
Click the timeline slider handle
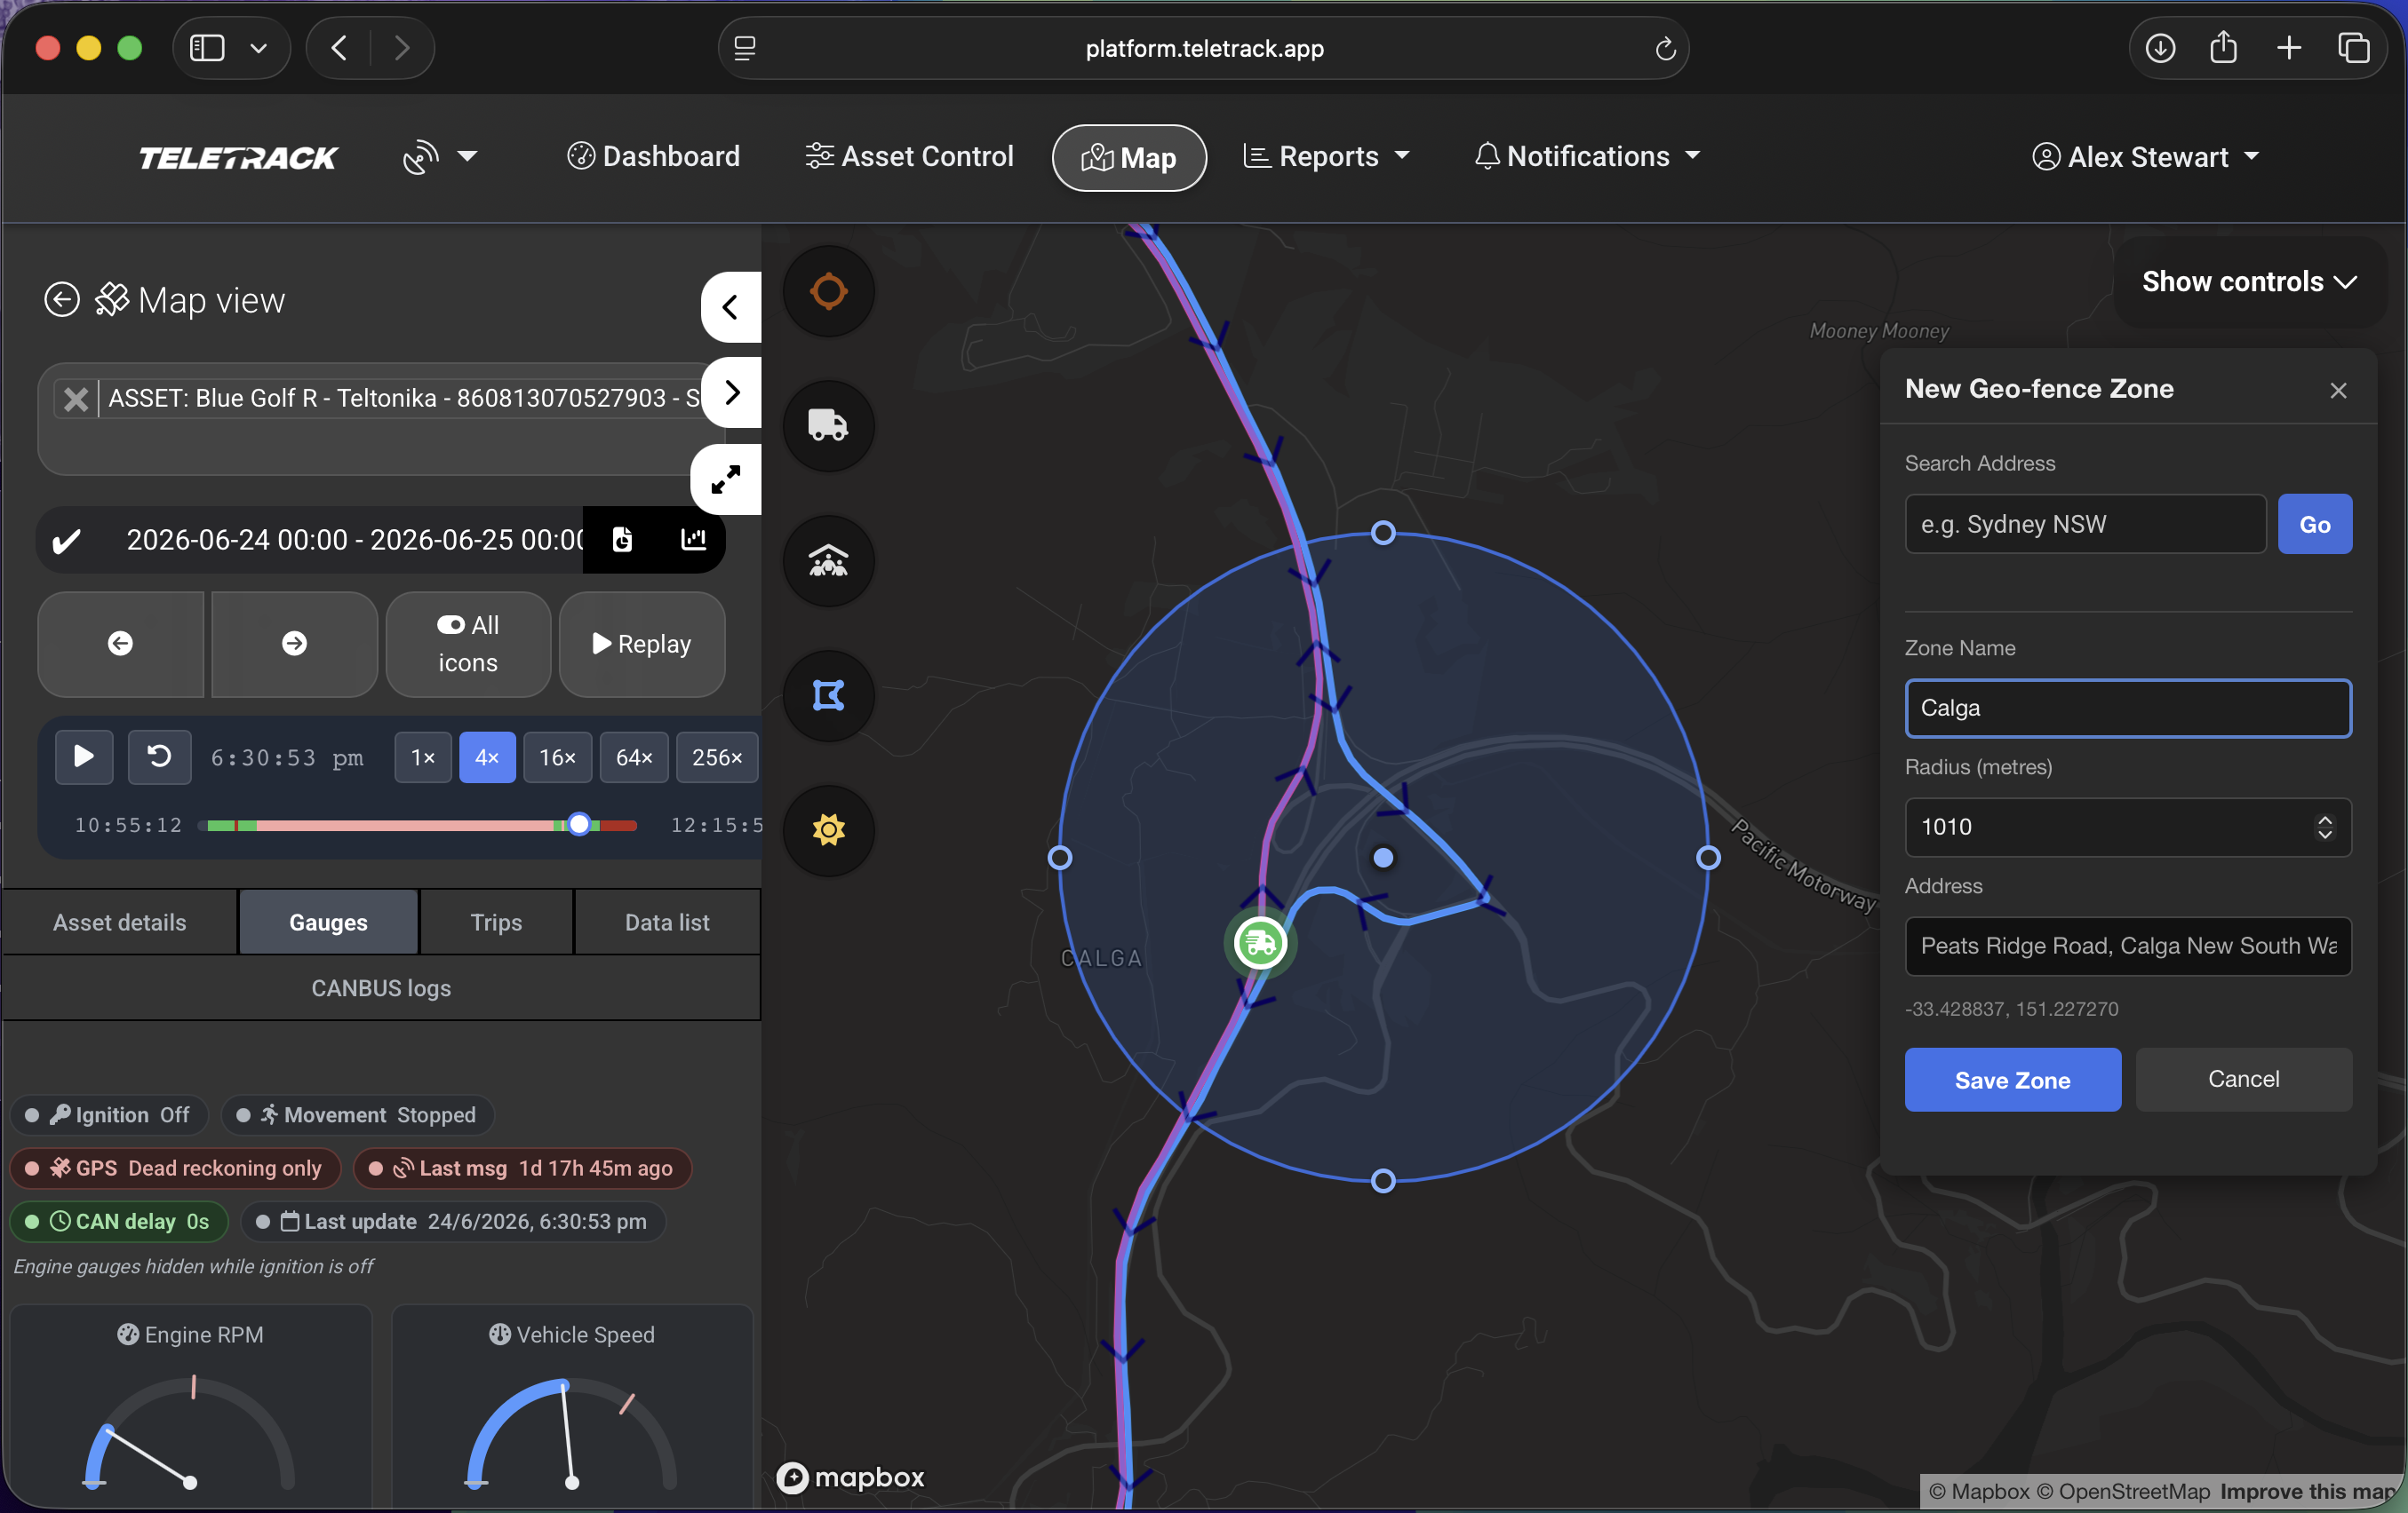[x=579, y=825]
